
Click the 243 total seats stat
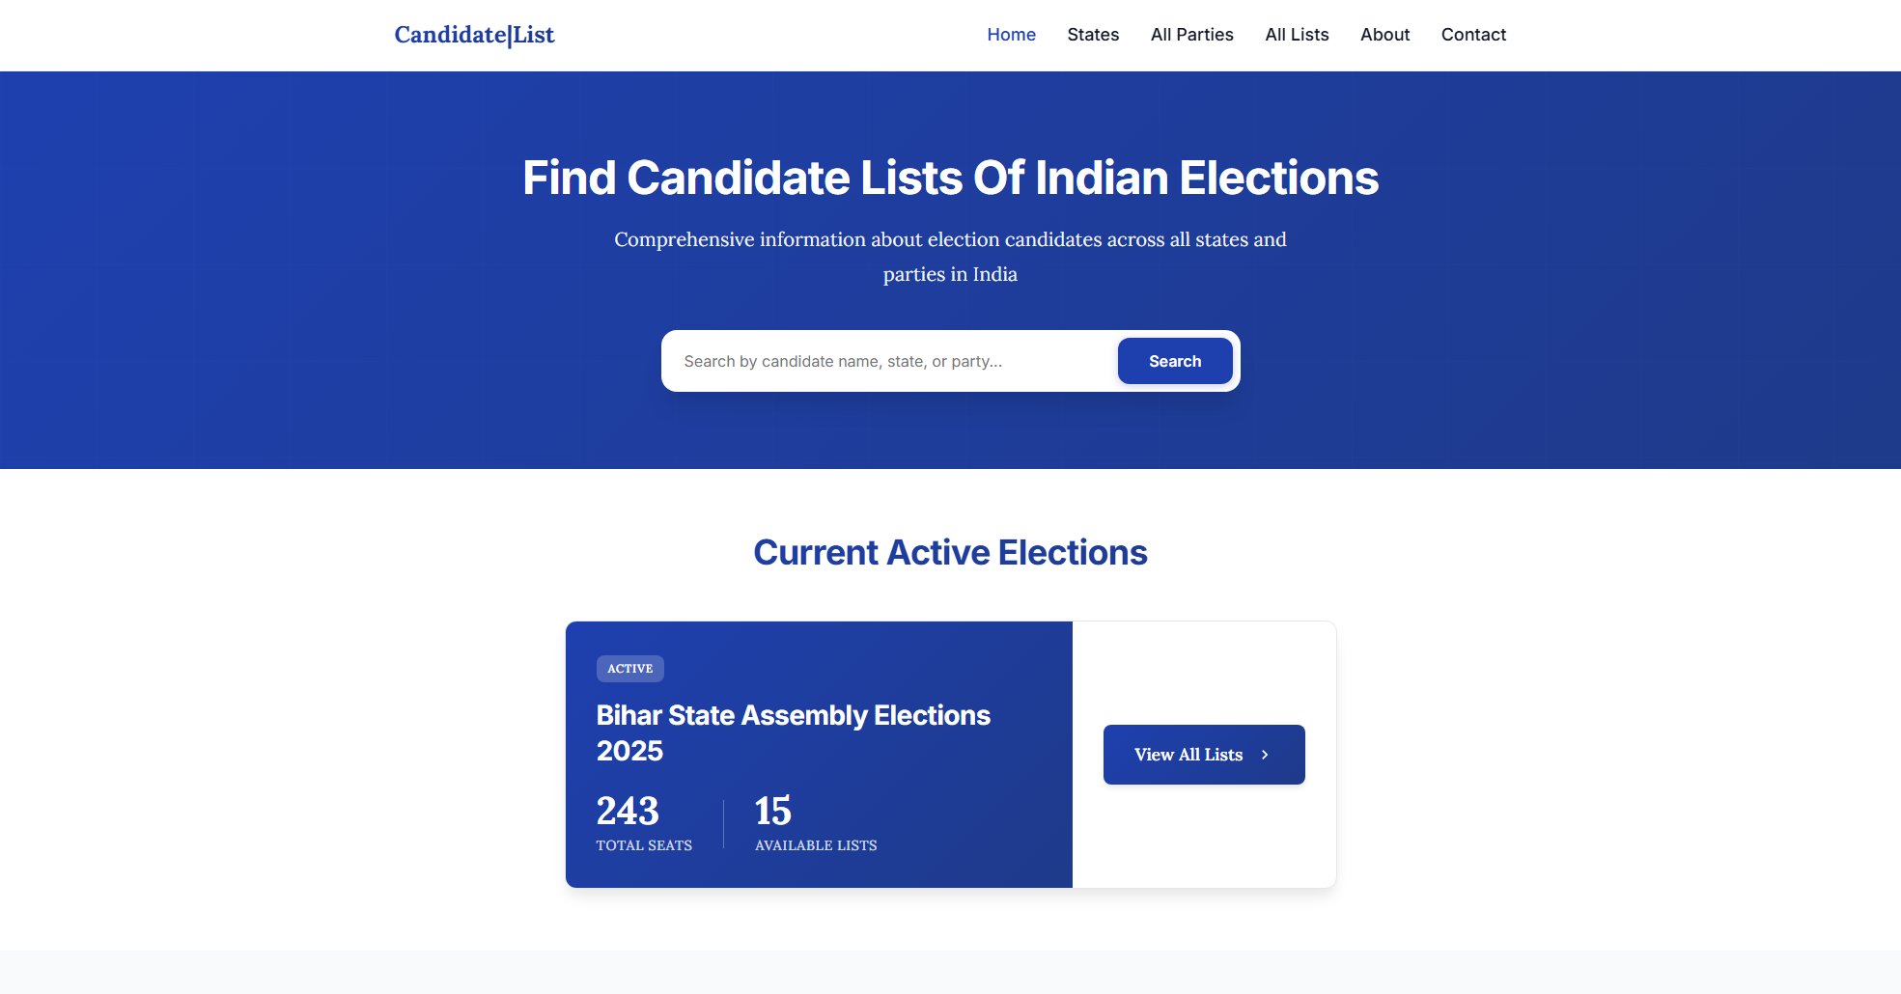click(627, 812)
